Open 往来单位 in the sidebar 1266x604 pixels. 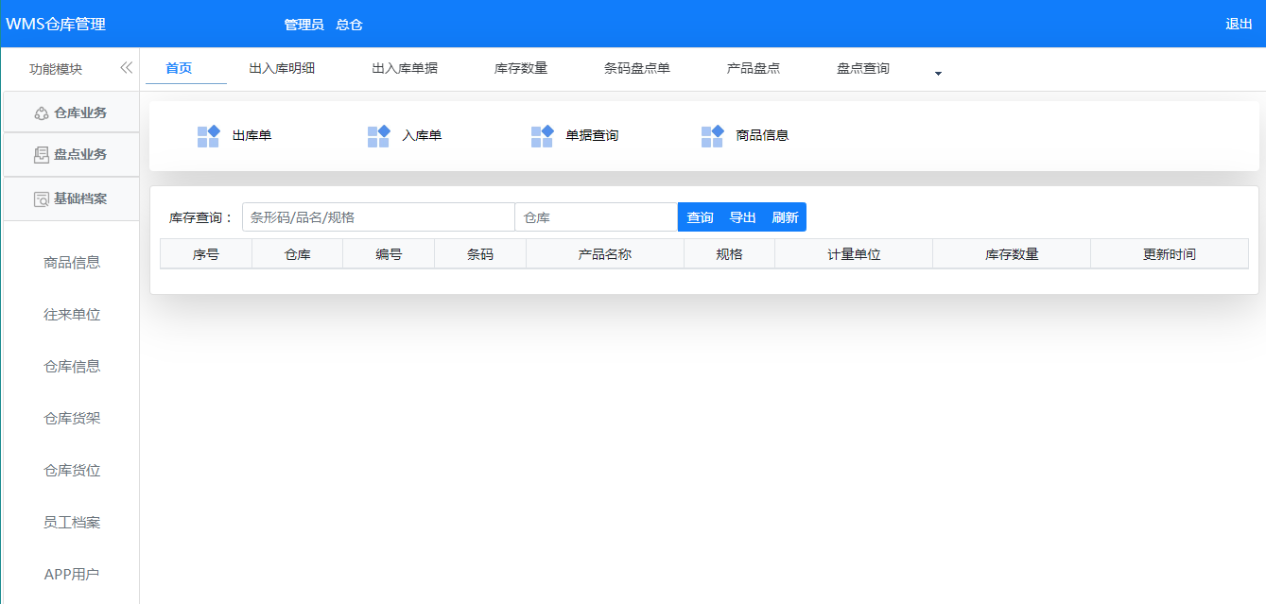72,315
